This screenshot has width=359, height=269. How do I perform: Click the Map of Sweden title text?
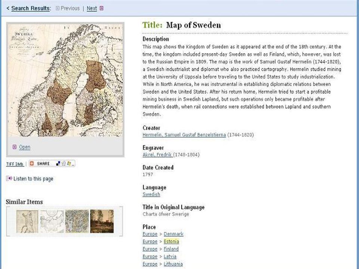(x=193, y=25)
